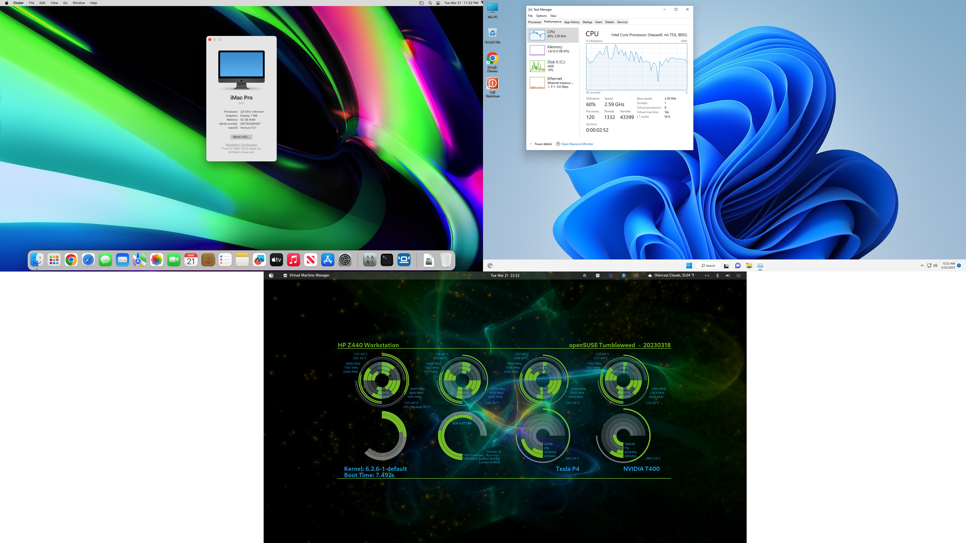
Task: Open macOS Control Center icon
Action: [438, 3]
